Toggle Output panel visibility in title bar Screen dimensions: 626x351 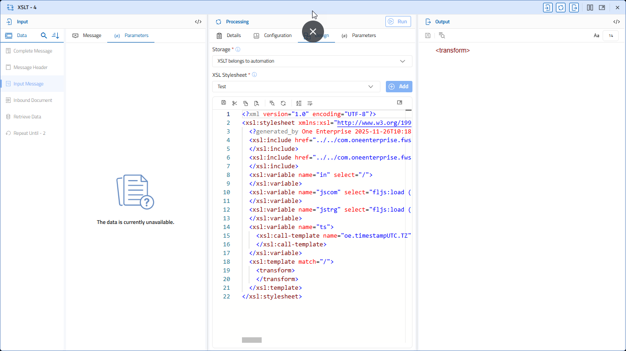(574, 8)
